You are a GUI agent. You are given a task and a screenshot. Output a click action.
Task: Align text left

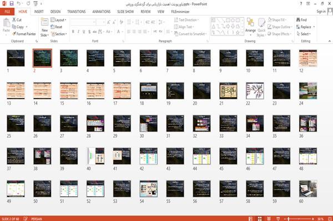point(129,32)
